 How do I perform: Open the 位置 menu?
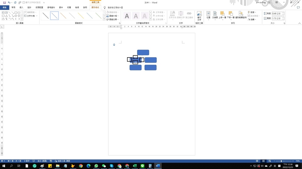(208, 16)
